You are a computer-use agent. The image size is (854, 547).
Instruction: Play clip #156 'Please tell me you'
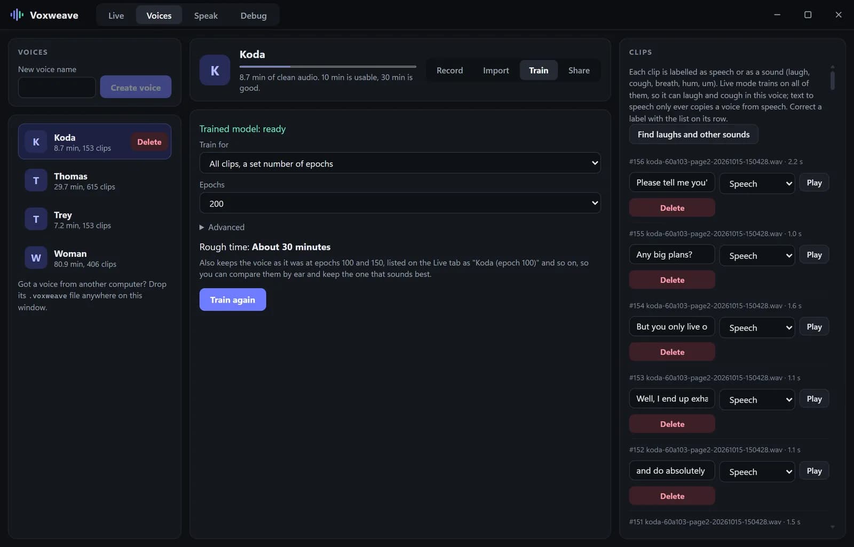click(x=814, y=183)
